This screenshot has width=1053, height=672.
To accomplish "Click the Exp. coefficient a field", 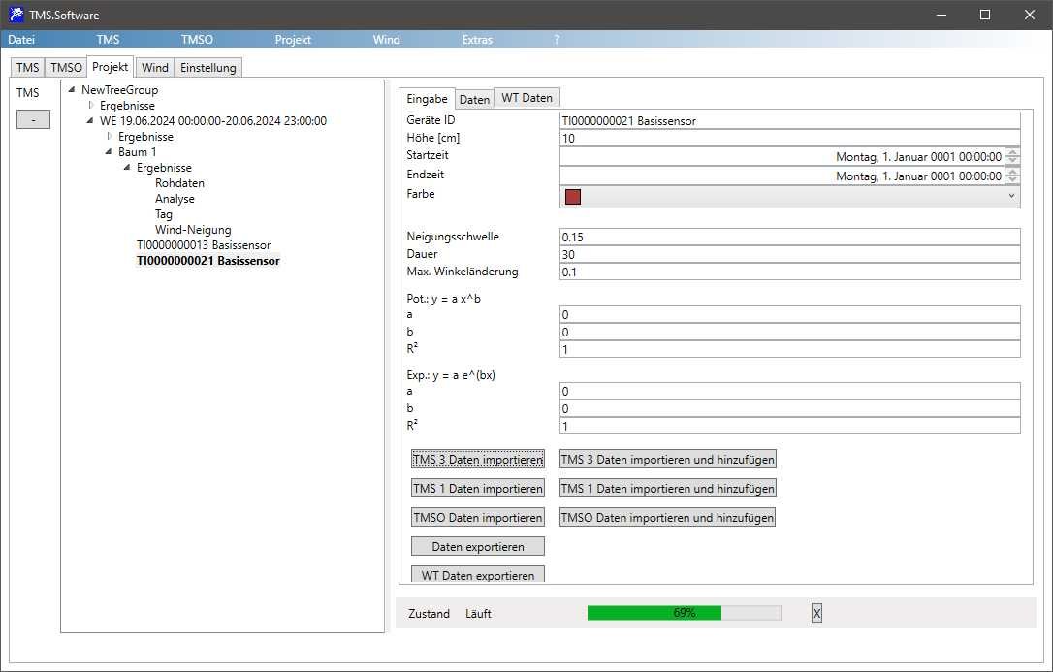I will (x=789, y=392).
